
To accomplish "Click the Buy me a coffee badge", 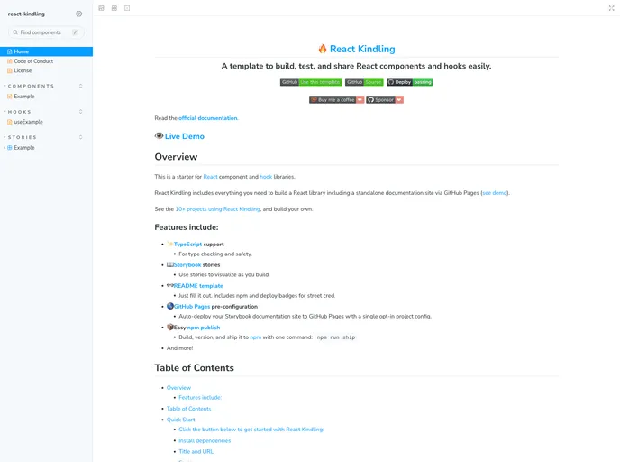I will click(336, 100).
